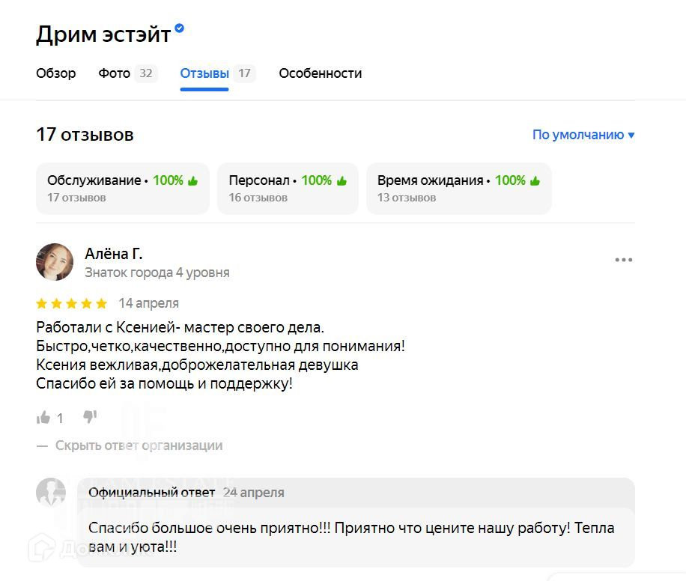Select the Отзывы tab
Image resolution: width=686 pixels, height=581 pixels.
[x=204, y=73]
